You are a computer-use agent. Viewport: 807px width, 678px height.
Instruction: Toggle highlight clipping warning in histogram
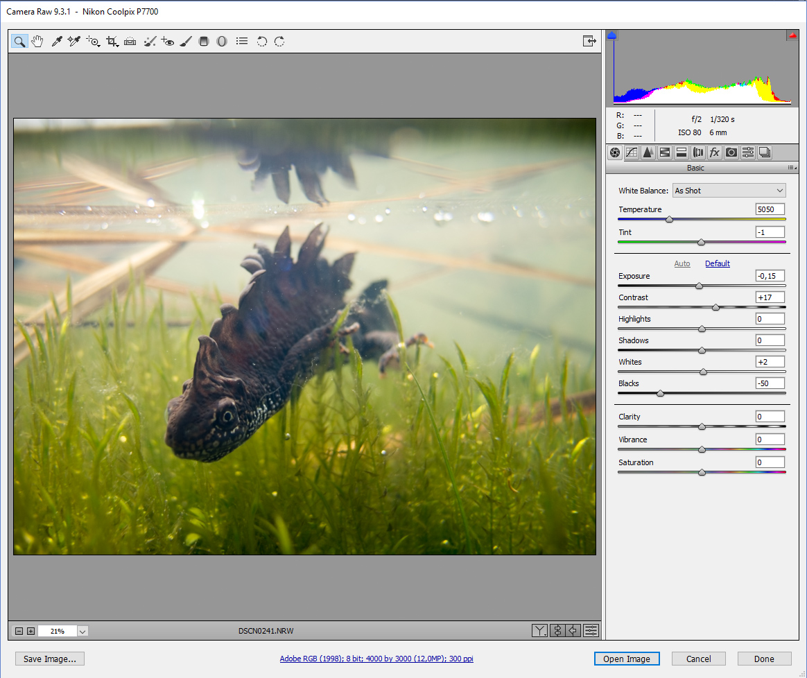(x=792, y=35)
